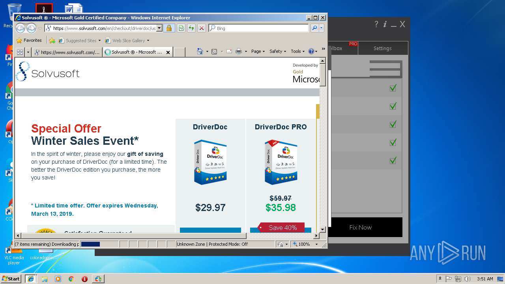Click the Bing search magnifier button
505x284 pixels.
[x=314, y=28]
